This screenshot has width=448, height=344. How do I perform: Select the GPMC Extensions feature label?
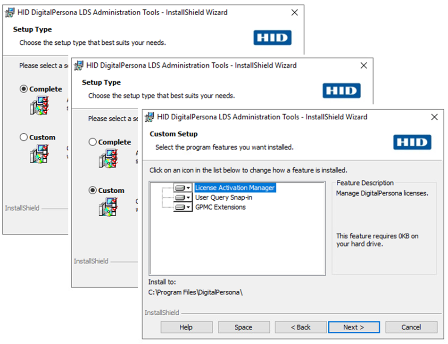220,207
